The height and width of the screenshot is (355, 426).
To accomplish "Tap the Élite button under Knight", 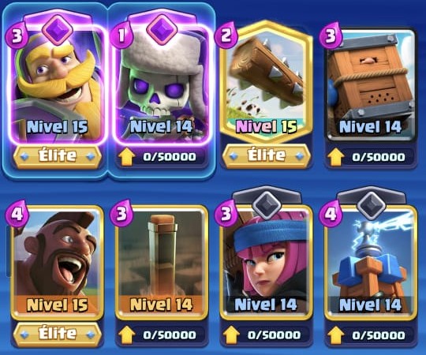I will [58, 156].
